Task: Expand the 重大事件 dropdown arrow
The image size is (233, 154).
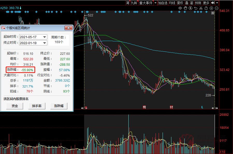Action: pos(155,3)
